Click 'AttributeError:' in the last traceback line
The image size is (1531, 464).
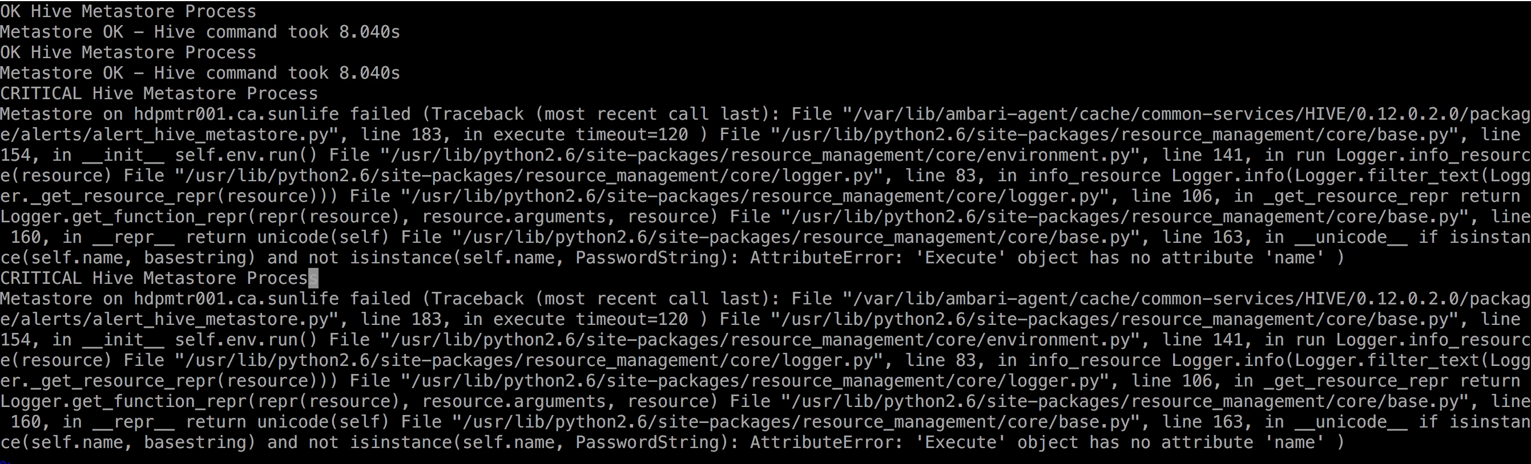coord(827,443)
